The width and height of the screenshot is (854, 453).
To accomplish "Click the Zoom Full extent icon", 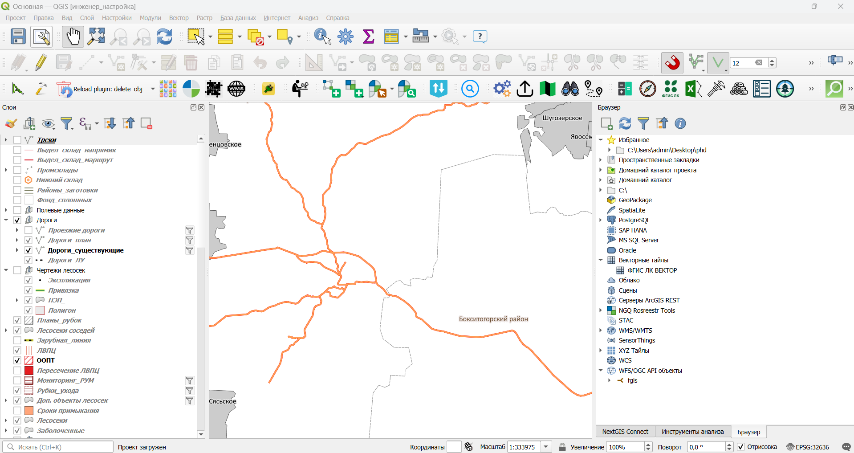I will click(x=96, y=37).
